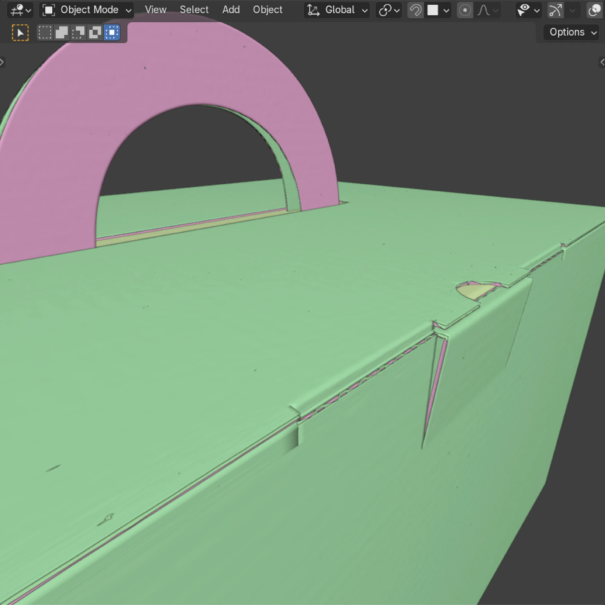Open the snapping settings dropdown
Viewport: 605px width, 605px height.
pos(439,10)
